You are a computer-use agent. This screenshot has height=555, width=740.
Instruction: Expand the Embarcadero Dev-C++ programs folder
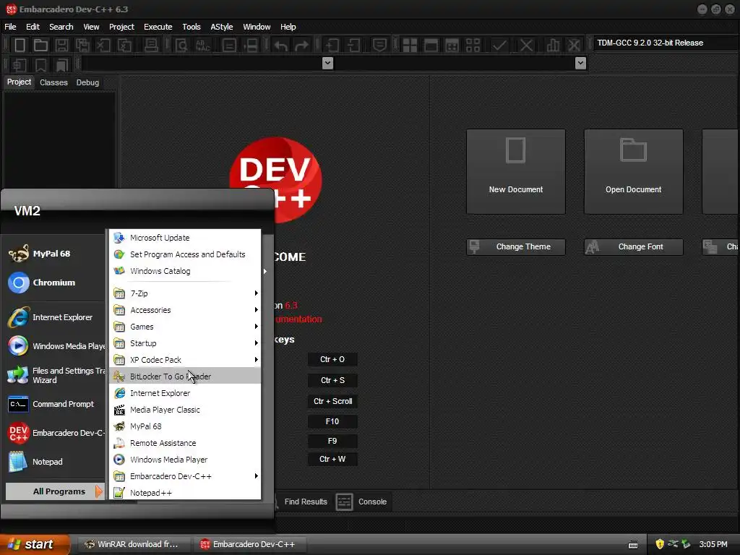(x=185, y=476)
